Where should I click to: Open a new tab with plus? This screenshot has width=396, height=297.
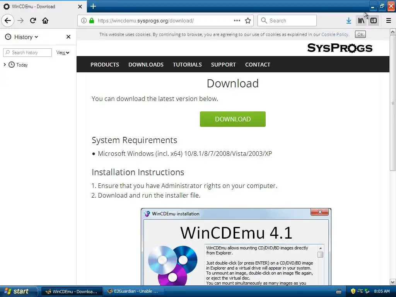click(93, 6)
